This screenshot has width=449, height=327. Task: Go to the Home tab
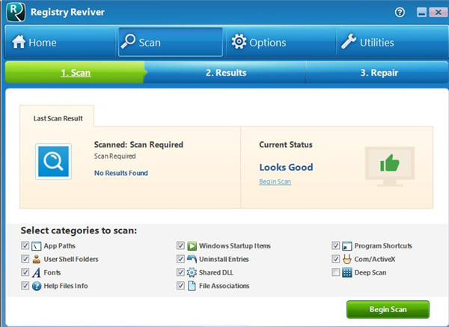(x=60, y=42)
